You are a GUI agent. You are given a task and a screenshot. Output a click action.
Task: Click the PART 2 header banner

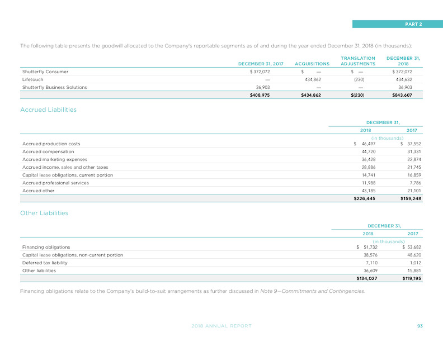coord(398,24)
